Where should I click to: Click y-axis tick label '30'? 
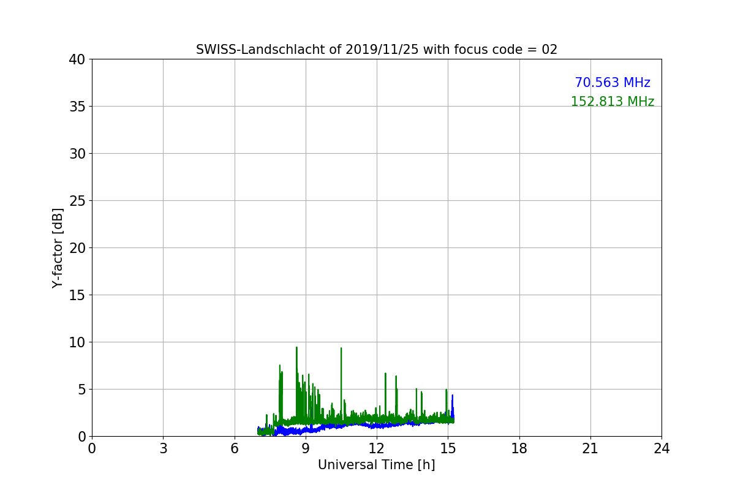(77, 154)
